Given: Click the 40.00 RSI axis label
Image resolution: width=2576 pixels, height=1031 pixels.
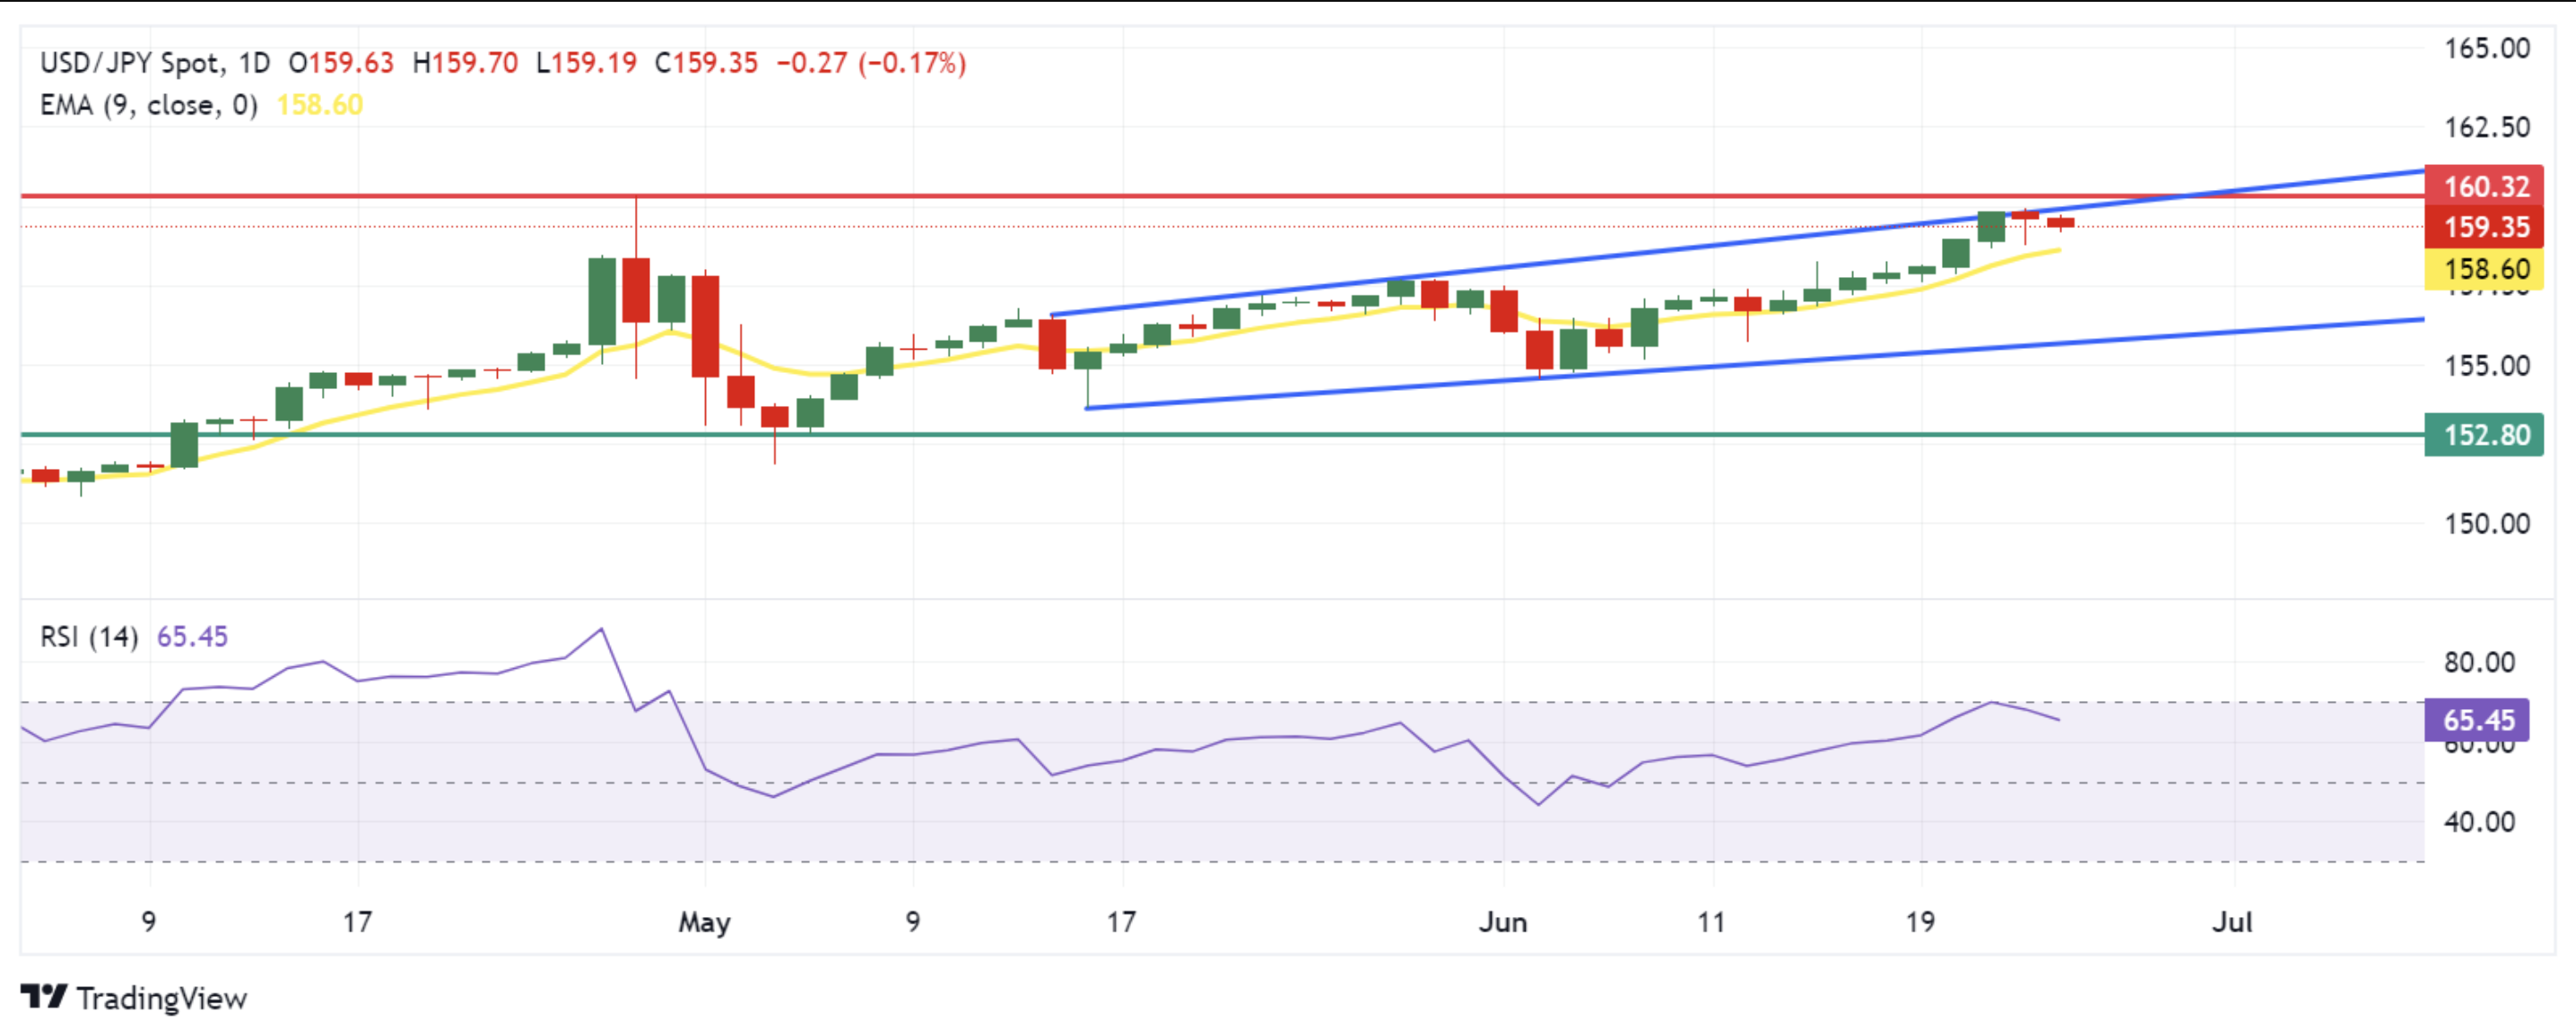Looking at the screenshot, I should [x=2479, y=822].
